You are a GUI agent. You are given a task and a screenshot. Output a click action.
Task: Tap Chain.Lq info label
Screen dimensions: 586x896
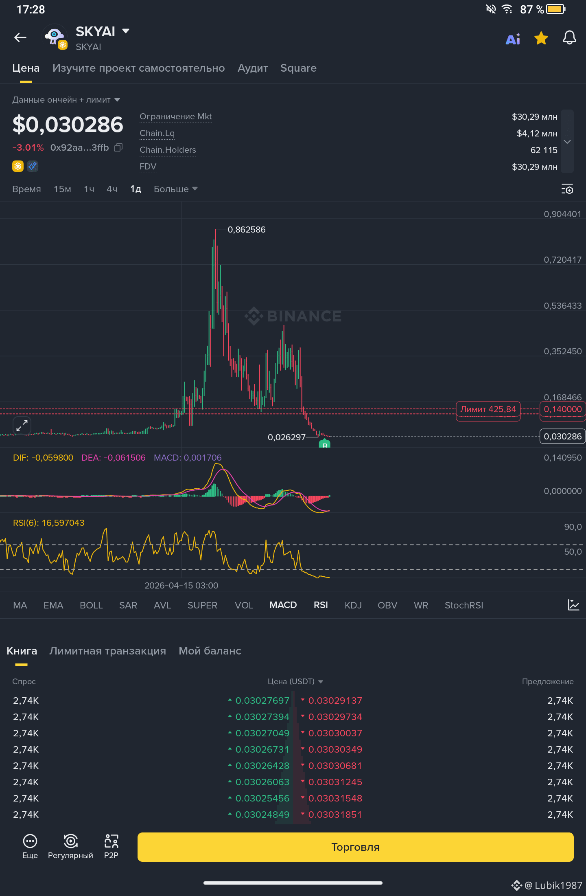click(157, 133)
